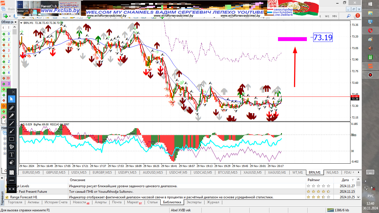Click the 73.19 price label on chart

[x=323, y=37]
